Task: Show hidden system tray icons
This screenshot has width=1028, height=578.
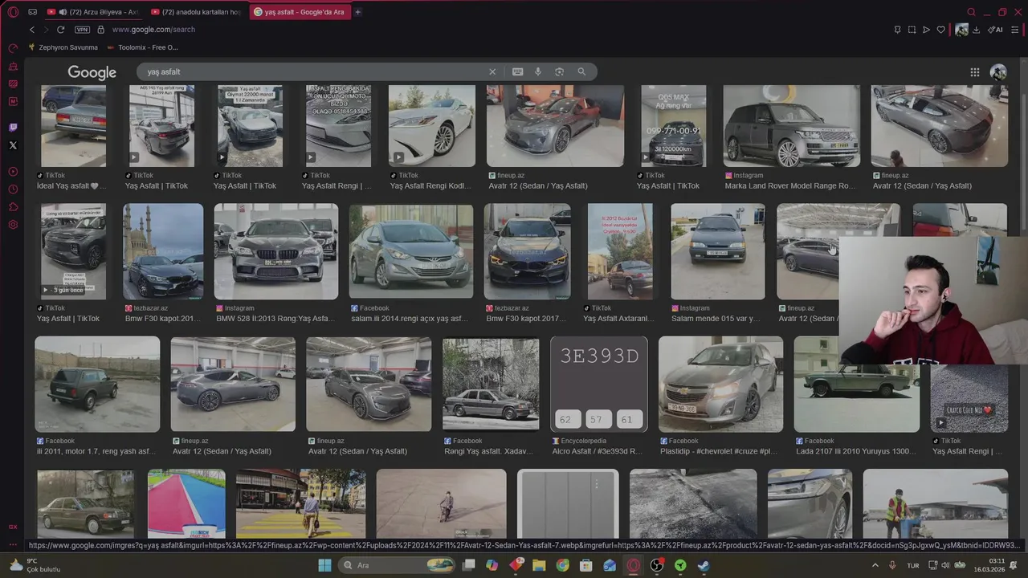Action: [875, 565]
